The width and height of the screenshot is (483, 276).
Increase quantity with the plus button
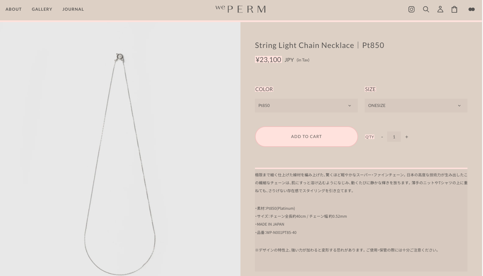pos(407,137)
